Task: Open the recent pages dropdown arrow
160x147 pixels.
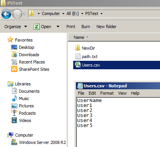Action: pyautogui.click(x=25, y=14)
